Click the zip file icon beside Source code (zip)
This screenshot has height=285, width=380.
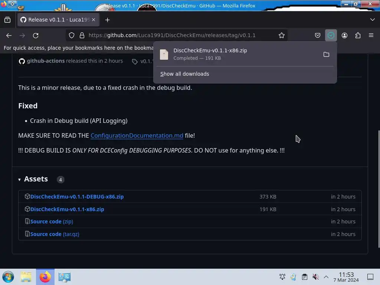[x=27, y=221]
